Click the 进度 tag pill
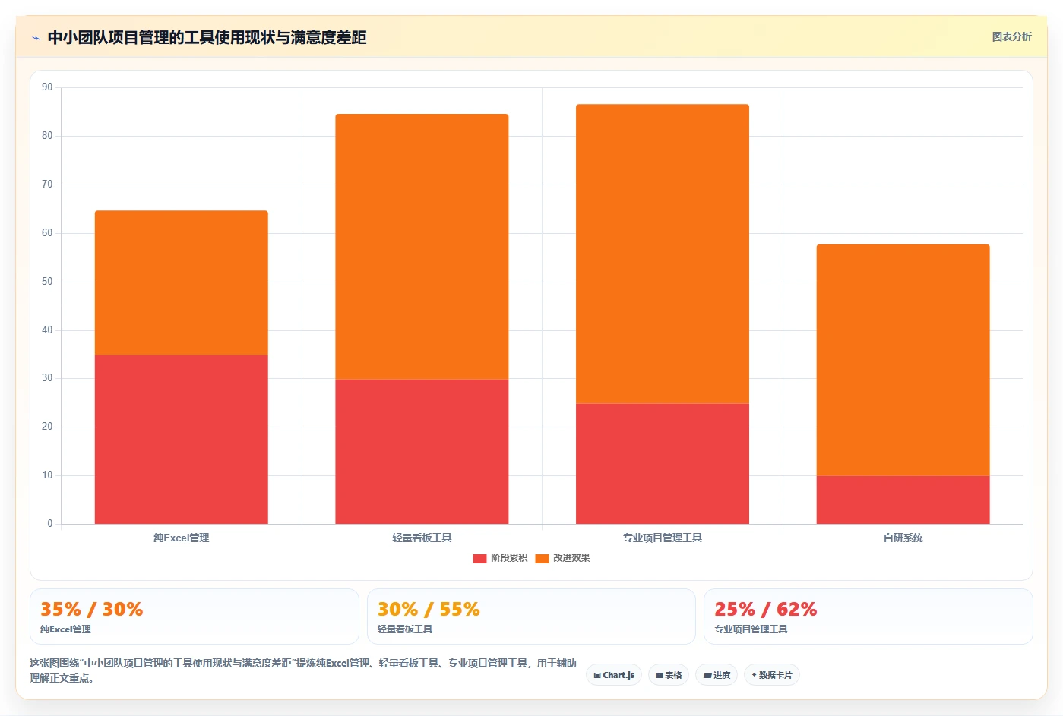Viewport: 1063px width, 716px height. (x=717, y=675)
